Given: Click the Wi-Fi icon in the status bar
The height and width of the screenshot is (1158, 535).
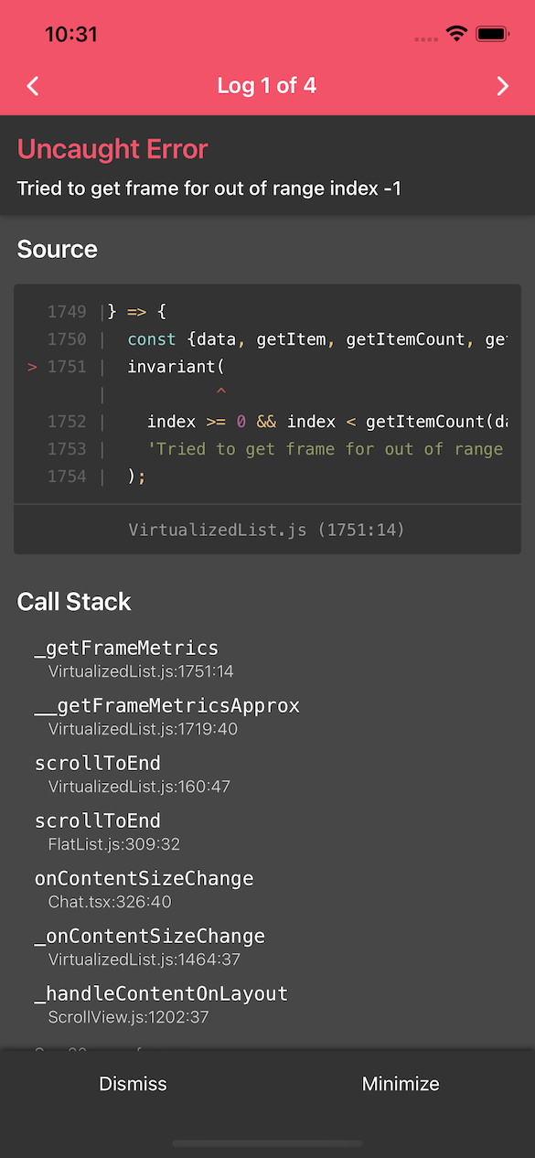Looking at the screenshot, I should click(457, 33).
